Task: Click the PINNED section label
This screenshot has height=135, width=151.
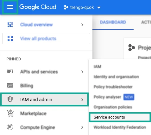Action: point(14,59)
